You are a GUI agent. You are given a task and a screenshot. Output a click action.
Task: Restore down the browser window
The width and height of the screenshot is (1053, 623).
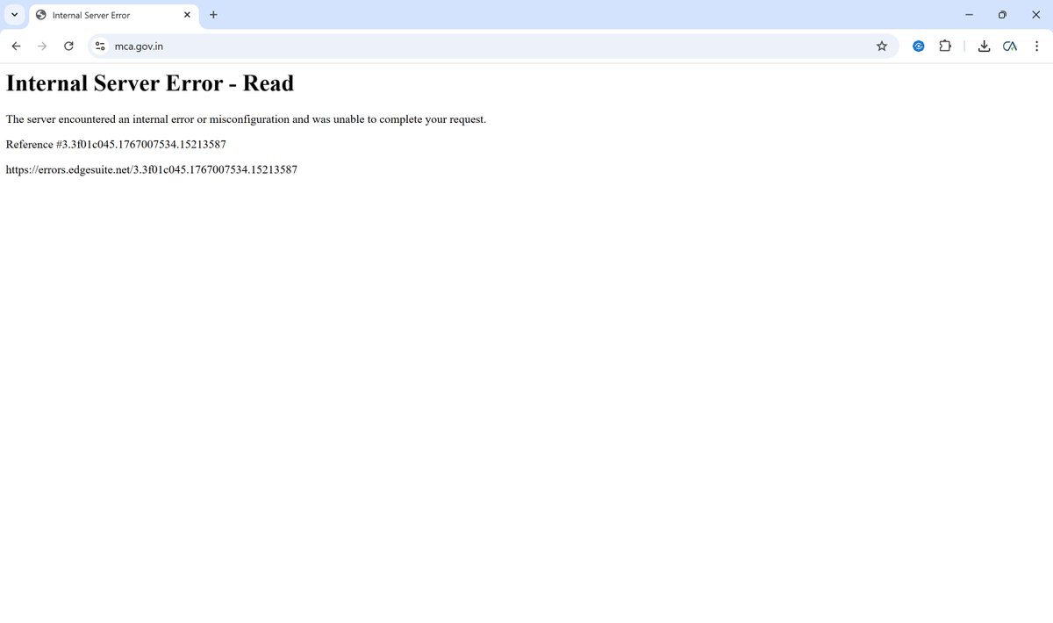point(1002,15)
